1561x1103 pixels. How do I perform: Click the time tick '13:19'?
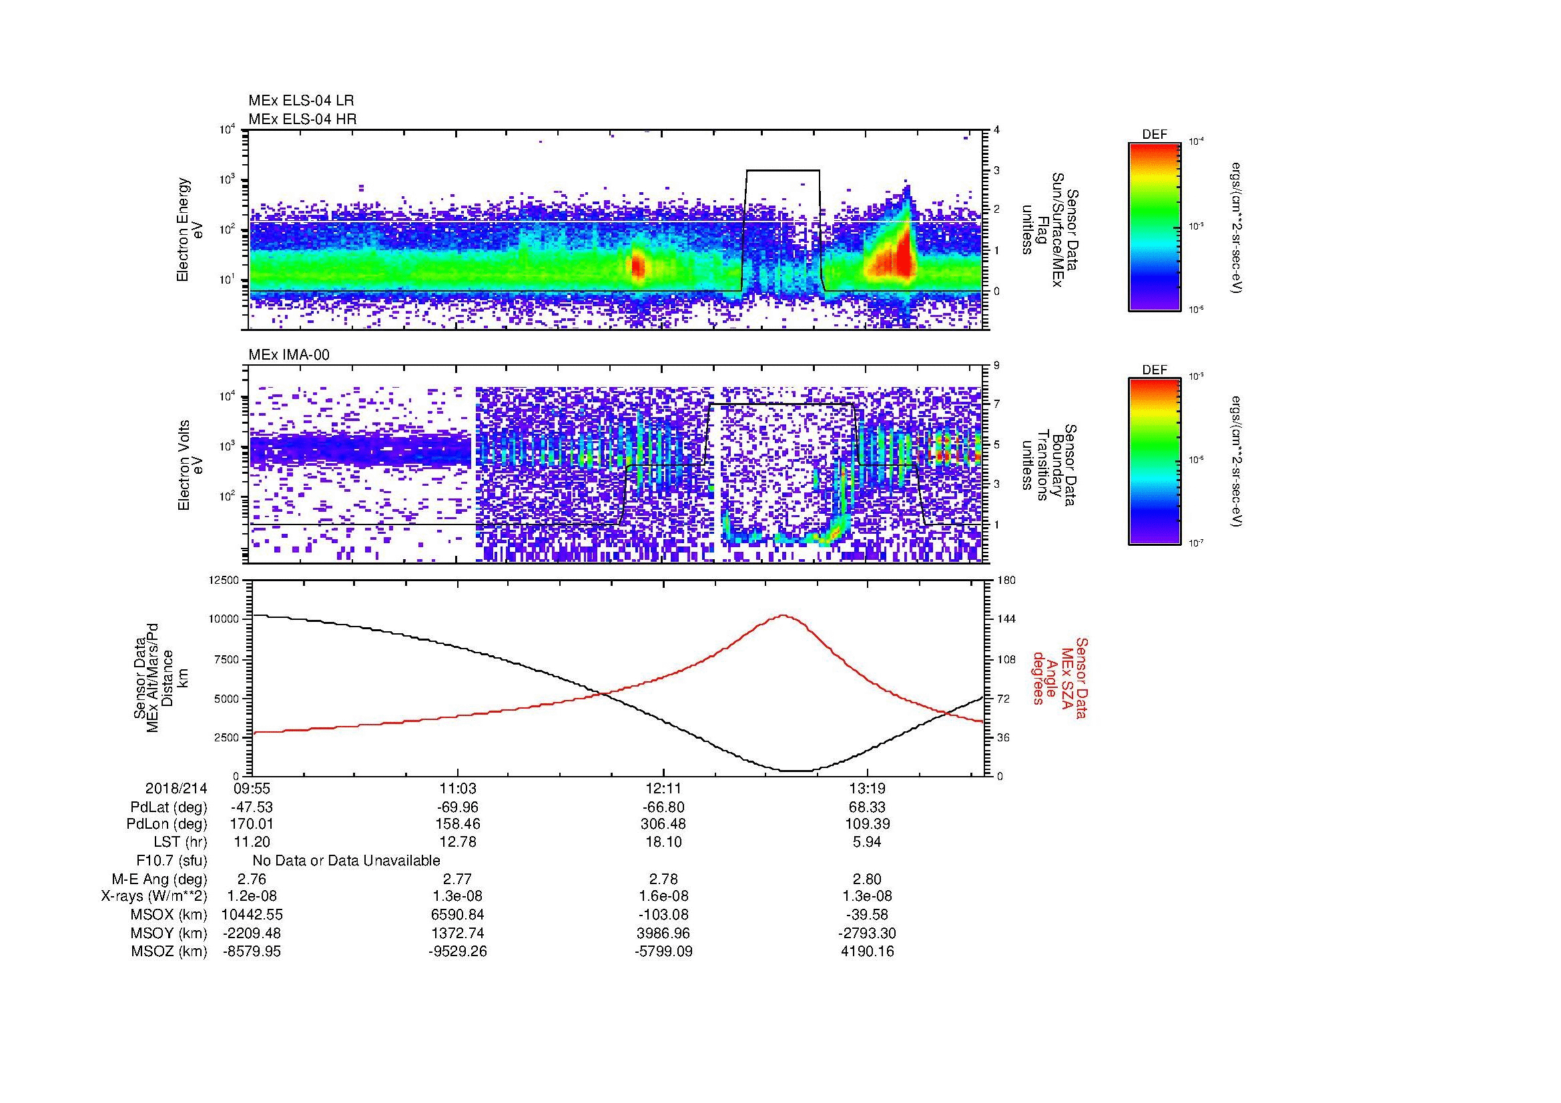point(868,789)
